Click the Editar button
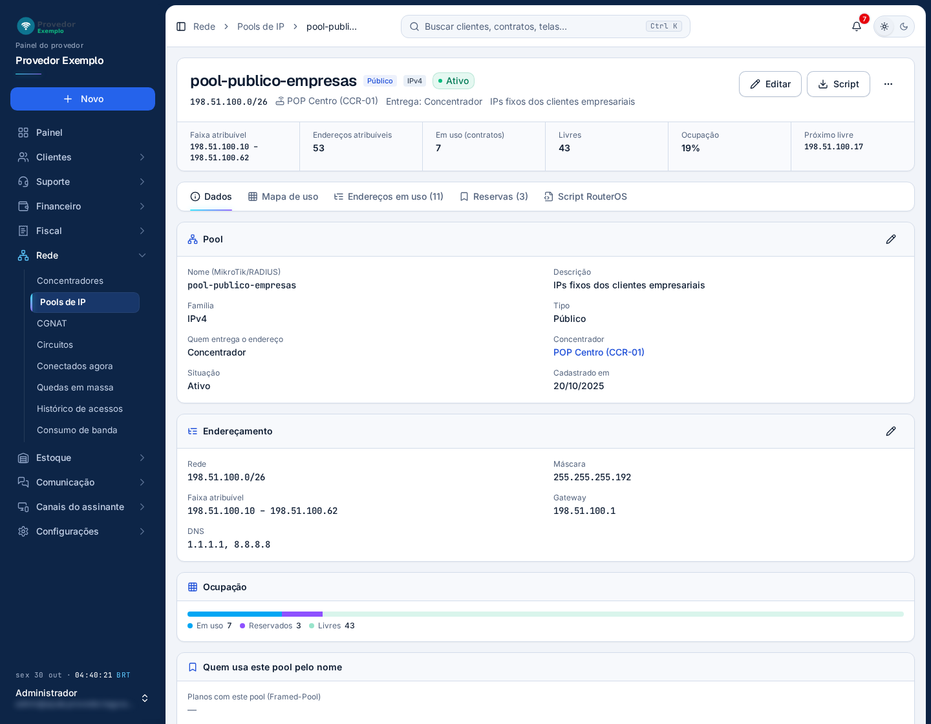 [770, 84]
